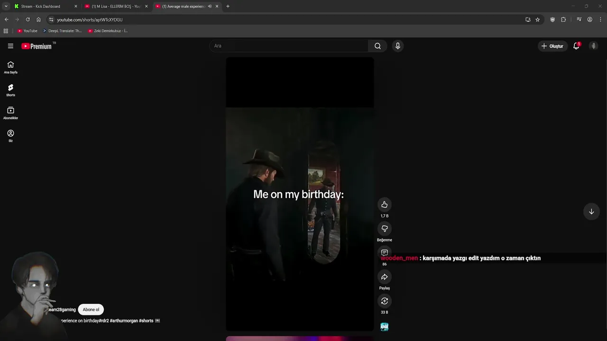
Task: Open Abonelikler in the sidebar
Action: (x=10, y=113)
